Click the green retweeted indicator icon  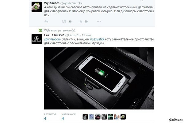pos(40,30)
